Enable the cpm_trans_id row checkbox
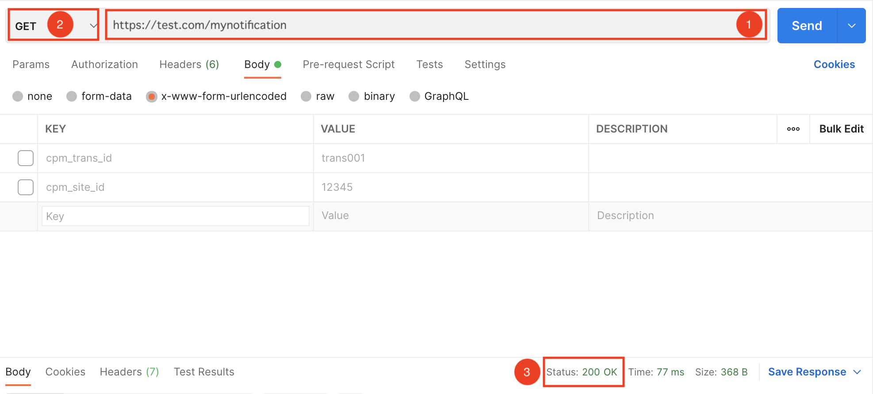873x394 pixels. coord(26,158)
